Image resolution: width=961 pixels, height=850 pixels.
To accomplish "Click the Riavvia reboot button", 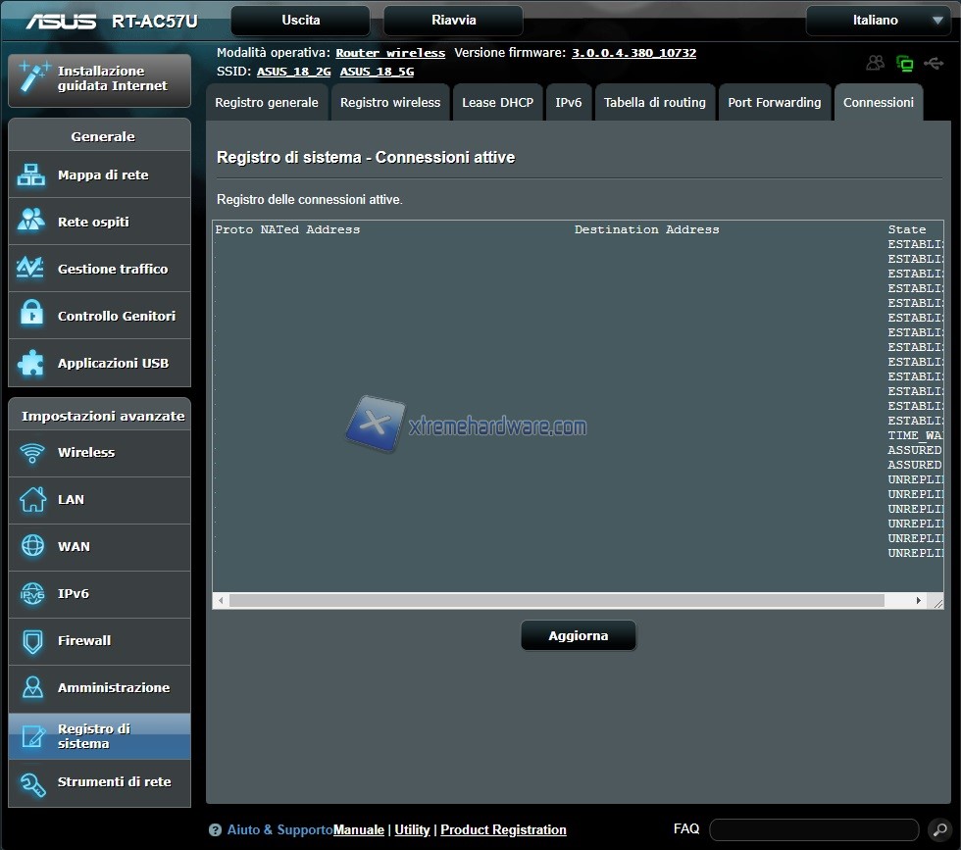I will [453, 21].
